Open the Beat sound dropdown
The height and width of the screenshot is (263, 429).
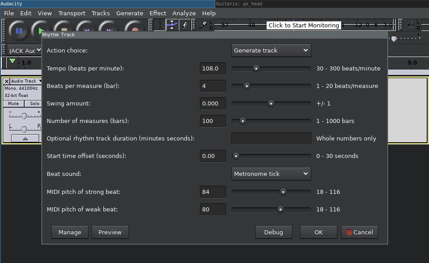coord(271,174)
